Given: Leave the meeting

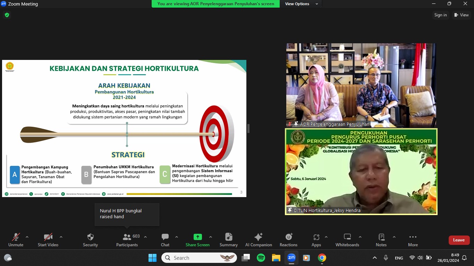Looking at the screenshot, I should pos(459,240).
